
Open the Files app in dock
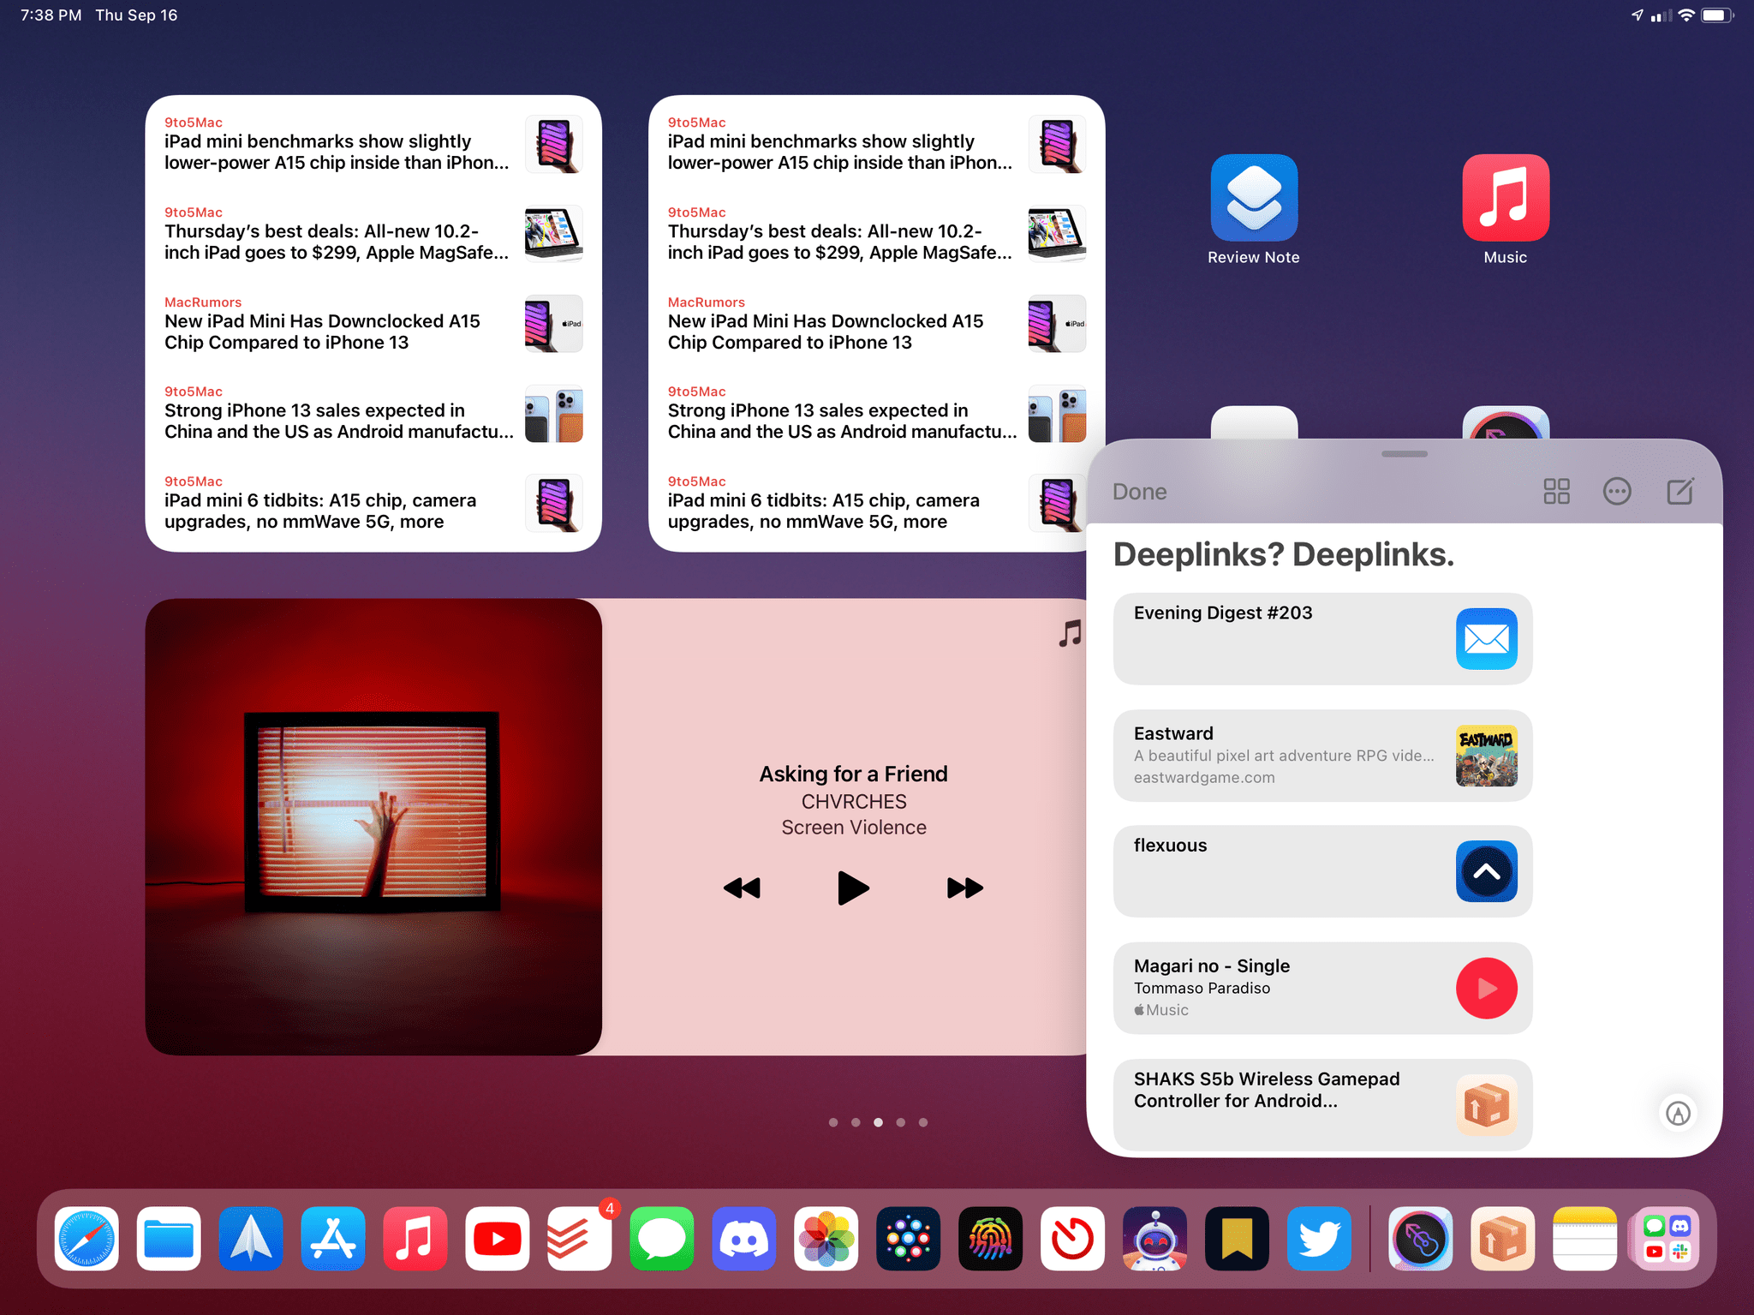point(169,1239)
